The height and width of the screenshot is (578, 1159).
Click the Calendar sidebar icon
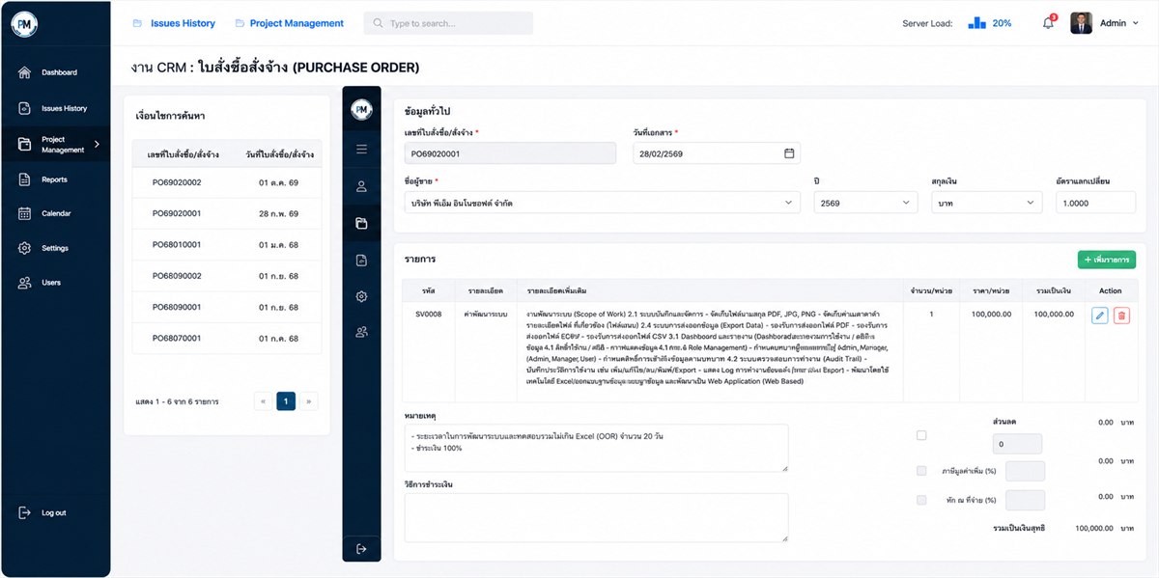point(25,213)
